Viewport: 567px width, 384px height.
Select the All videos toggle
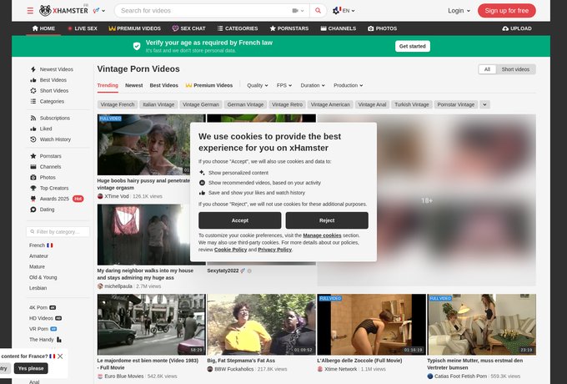(x=487, y=69)
